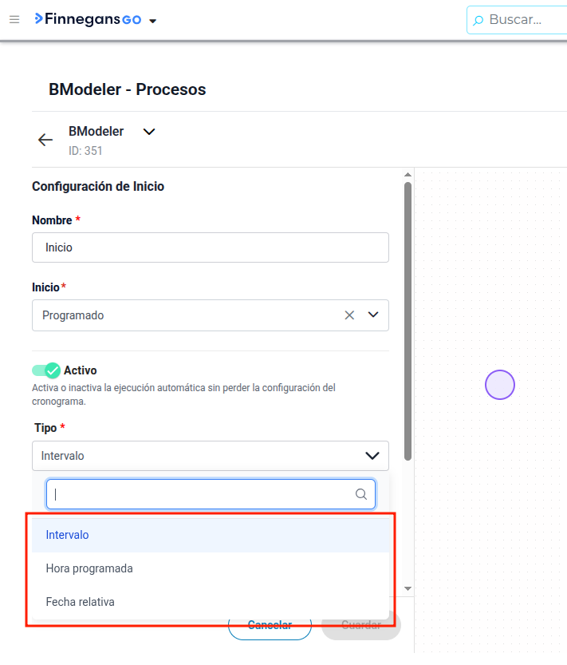Select the purple start node on canvas
Image resolution: width=567 pixels, height=665 pixels.
coord(500,385)
